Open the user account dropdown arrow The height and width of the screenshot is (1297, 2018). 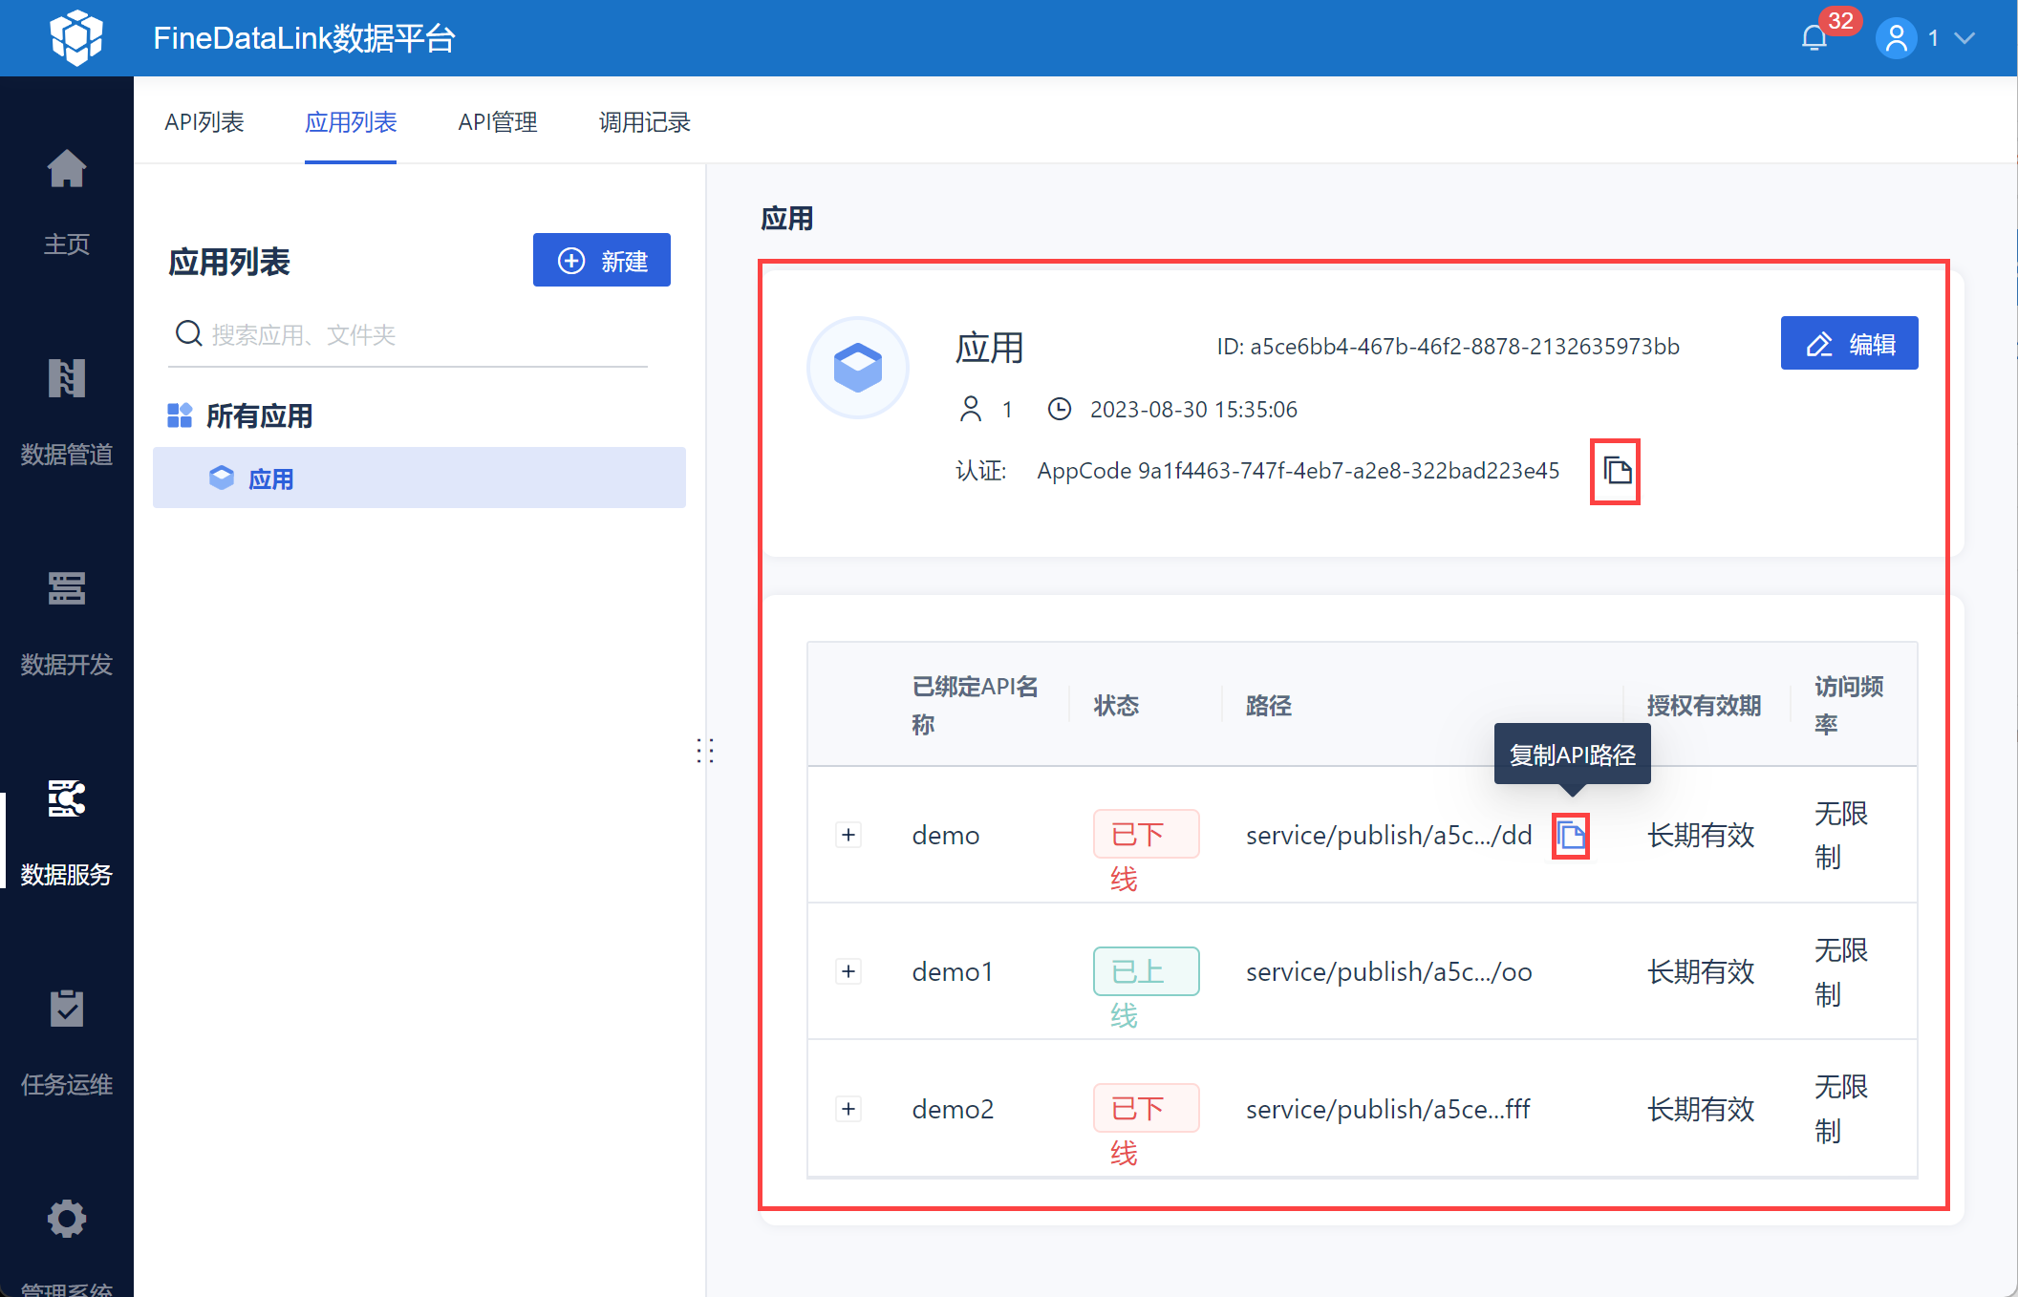pyautogui.click(x=1964, y=38)
